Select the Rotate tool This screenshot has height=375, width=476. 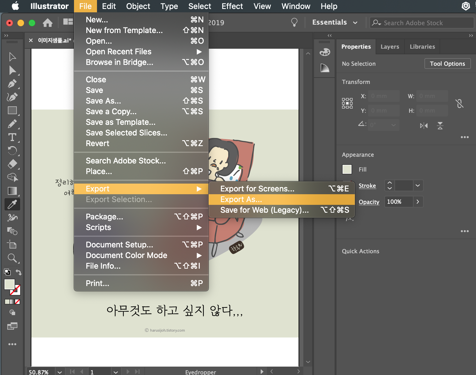coord(12,151)
